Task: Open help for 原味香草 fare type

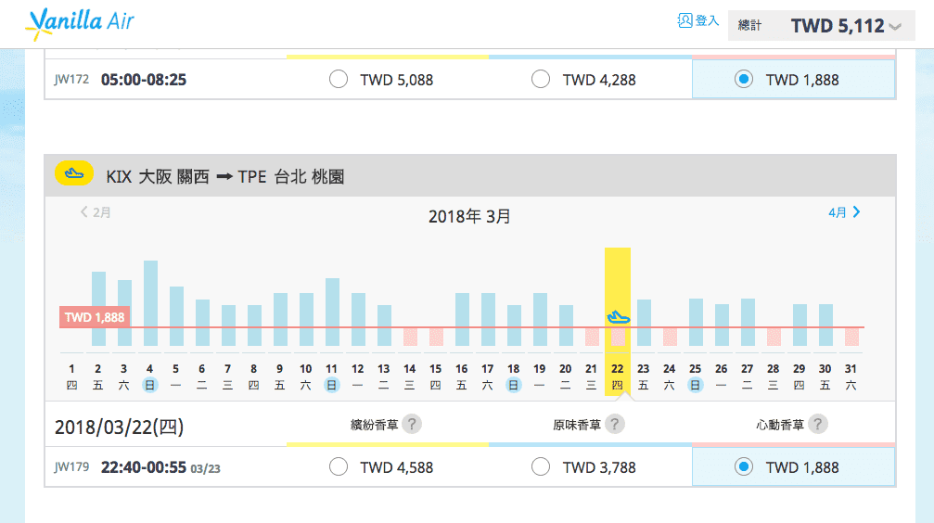Action: click(x=615, y=424)
